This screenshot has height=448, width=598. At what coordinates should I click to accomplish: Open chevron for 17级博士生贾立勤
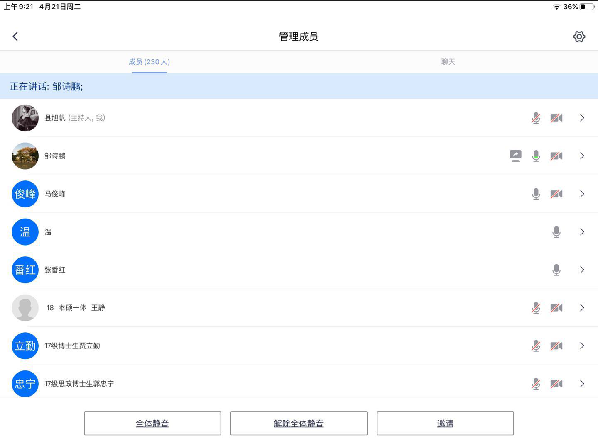[x=582, y=346]
